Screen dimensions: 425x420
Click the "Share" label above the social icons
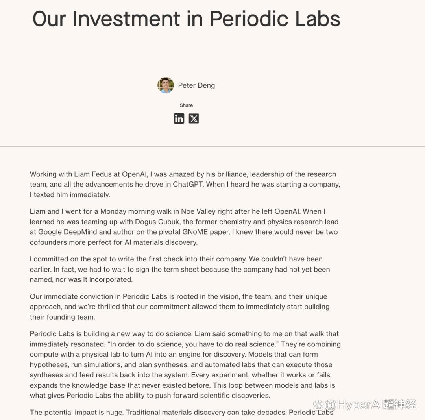pyautogui.click(x=186, y=105)
